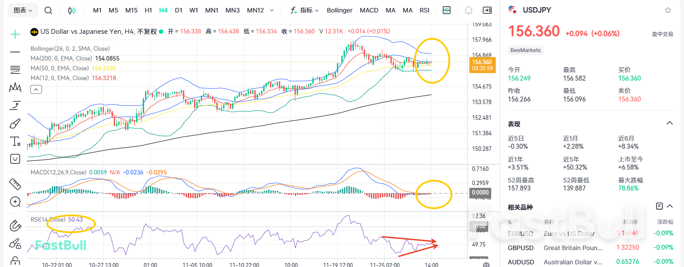This screenshot has height=267, width=684.
Task: Select the text annotation tool
Action: [15, 141]
